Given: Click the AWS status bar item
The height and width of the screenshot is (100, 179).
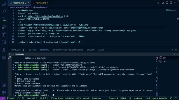Looking at the screenshot, I should point(78,98).
